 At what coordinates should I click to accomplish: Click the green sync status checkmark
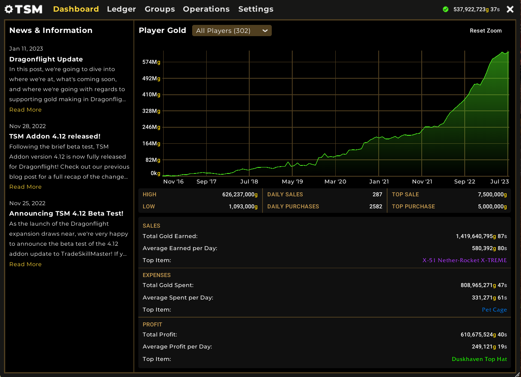pyautogui.click(x=445, y=9)
